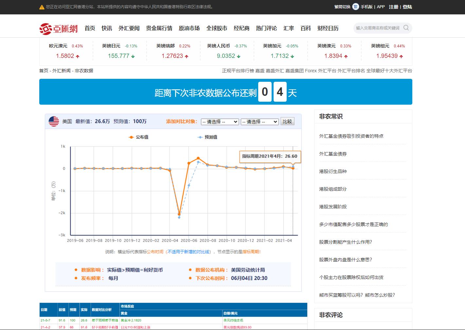Focus the broker name search input field
The height and width of the screenshot is (330, 465).
(x=378, y=28)
